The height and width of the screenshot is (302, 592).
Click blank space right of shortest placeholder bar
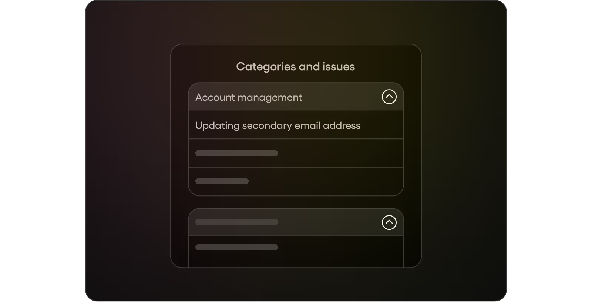[326, 181]
